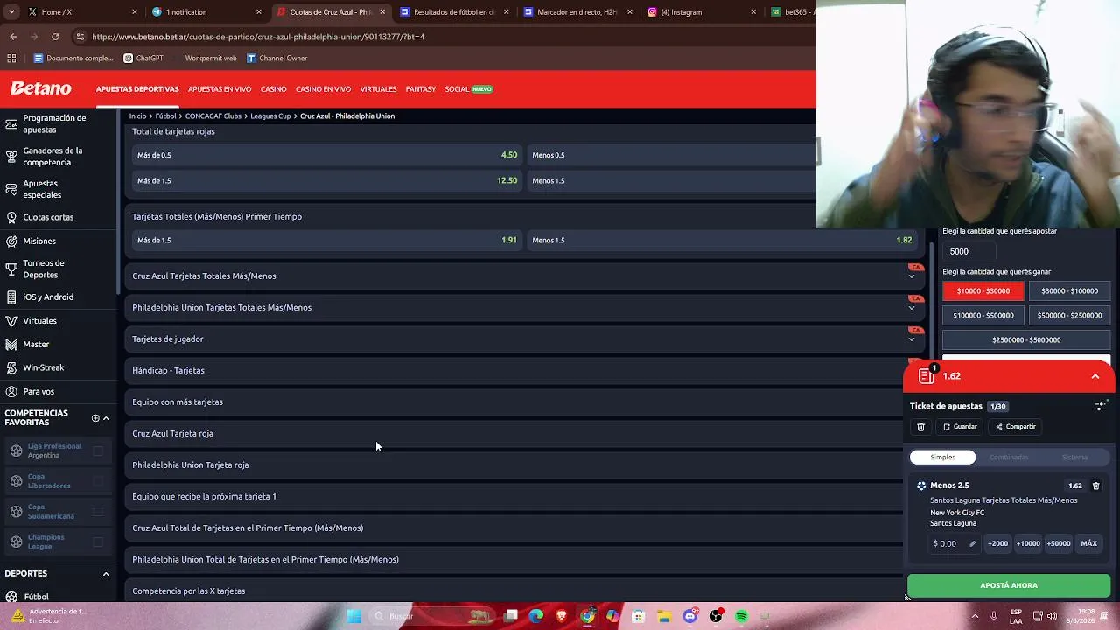Add +2000 to the stake
The image size is (1120, 630).
pyautogui.click(x=997, y=543)
